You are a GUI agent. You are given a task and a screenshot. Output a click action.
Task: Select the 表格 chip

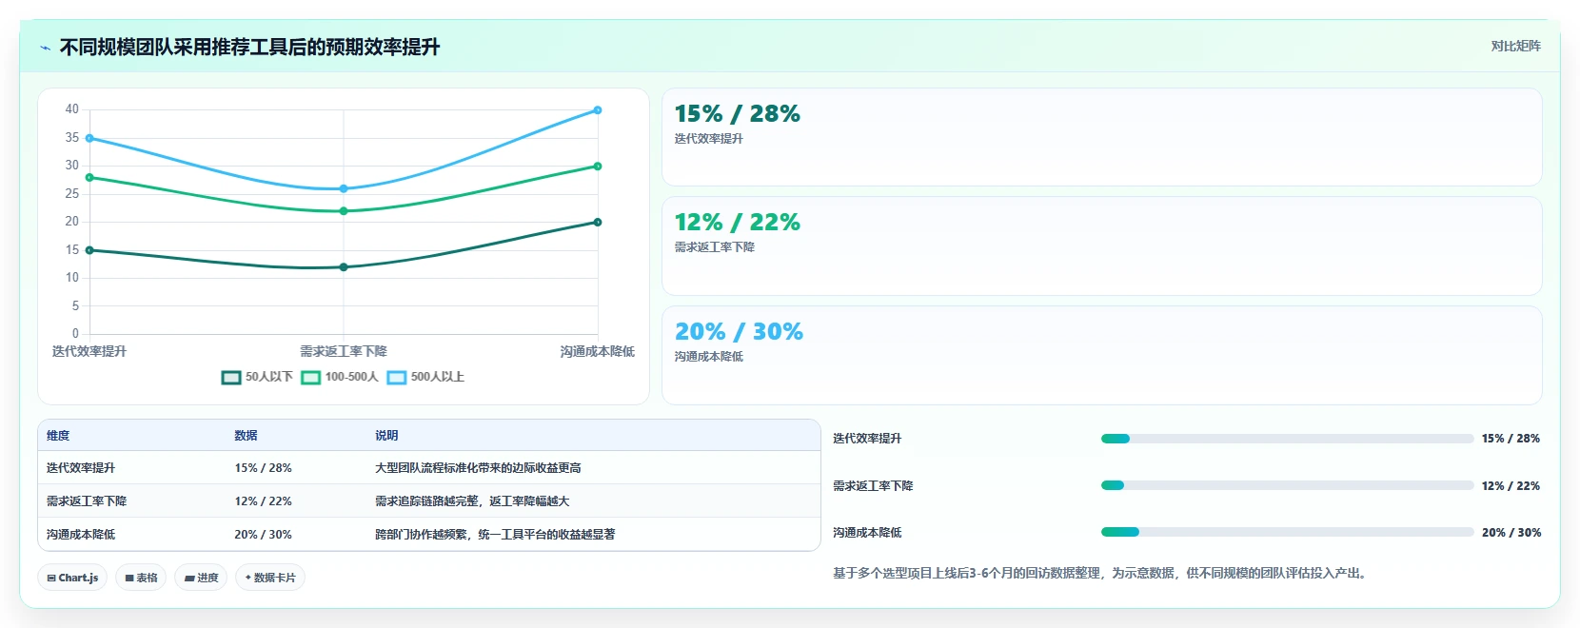(141, 578)
